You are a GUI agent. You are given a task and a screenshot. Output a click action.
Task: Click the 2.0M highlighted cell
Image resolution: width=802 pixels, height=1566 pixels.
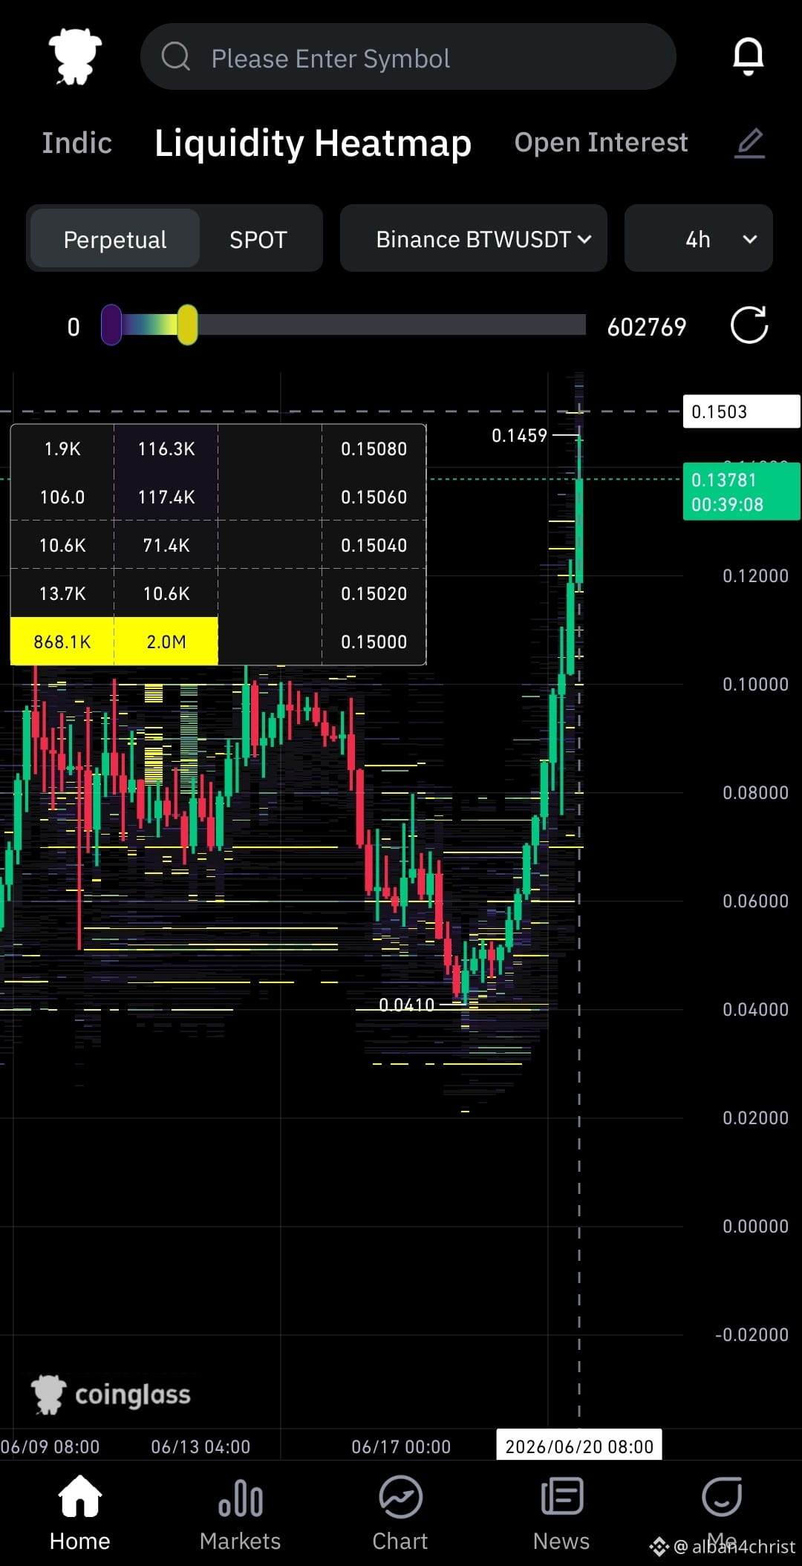(x=166, y=642)
